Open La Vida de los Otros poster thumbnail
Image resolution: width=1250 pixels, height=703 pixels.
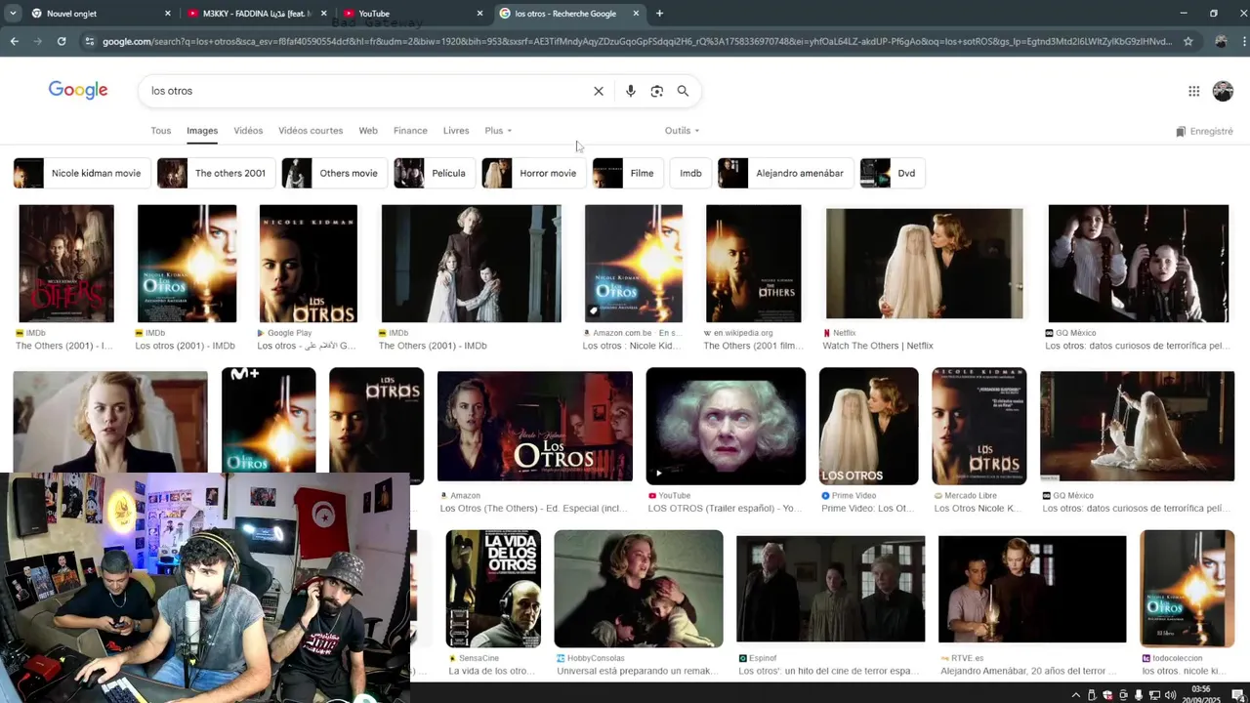coord(493,589)
